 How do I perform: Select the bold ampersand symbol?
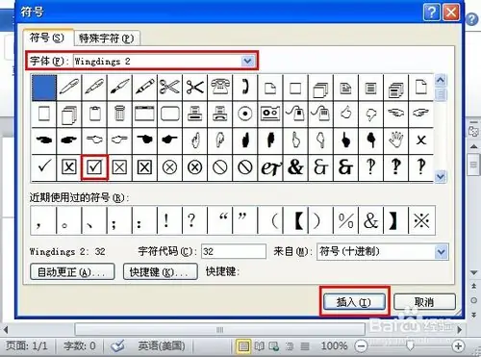pos(295,167)
